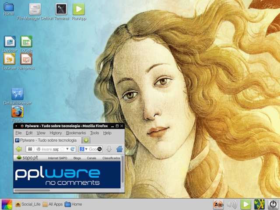Screen dimensions: 280x210
Task: Click the Firefox address bar field
Action: 51,149
